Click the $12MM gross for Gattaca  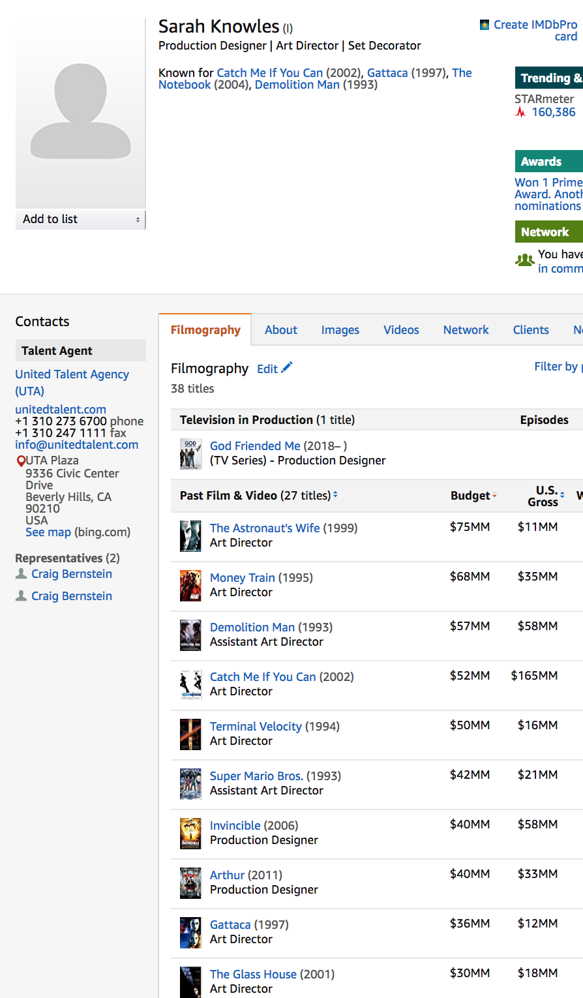[537, 924]
